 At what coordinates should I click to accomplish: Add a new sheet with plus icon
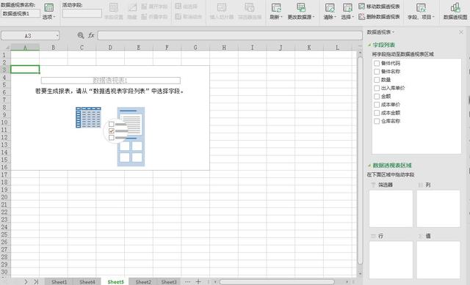198,282
